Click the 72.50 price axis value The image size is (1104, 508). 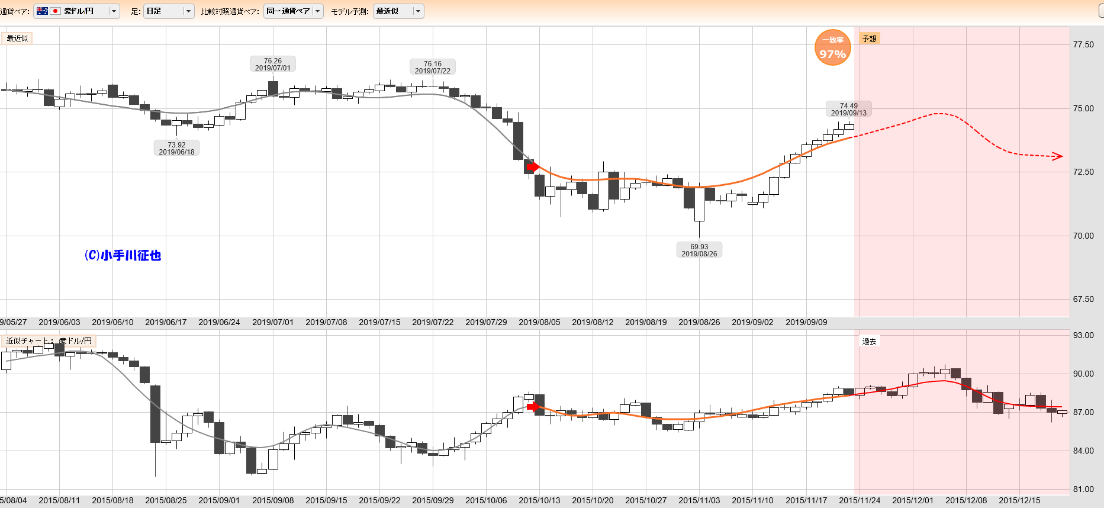[x=1083, y=172]
